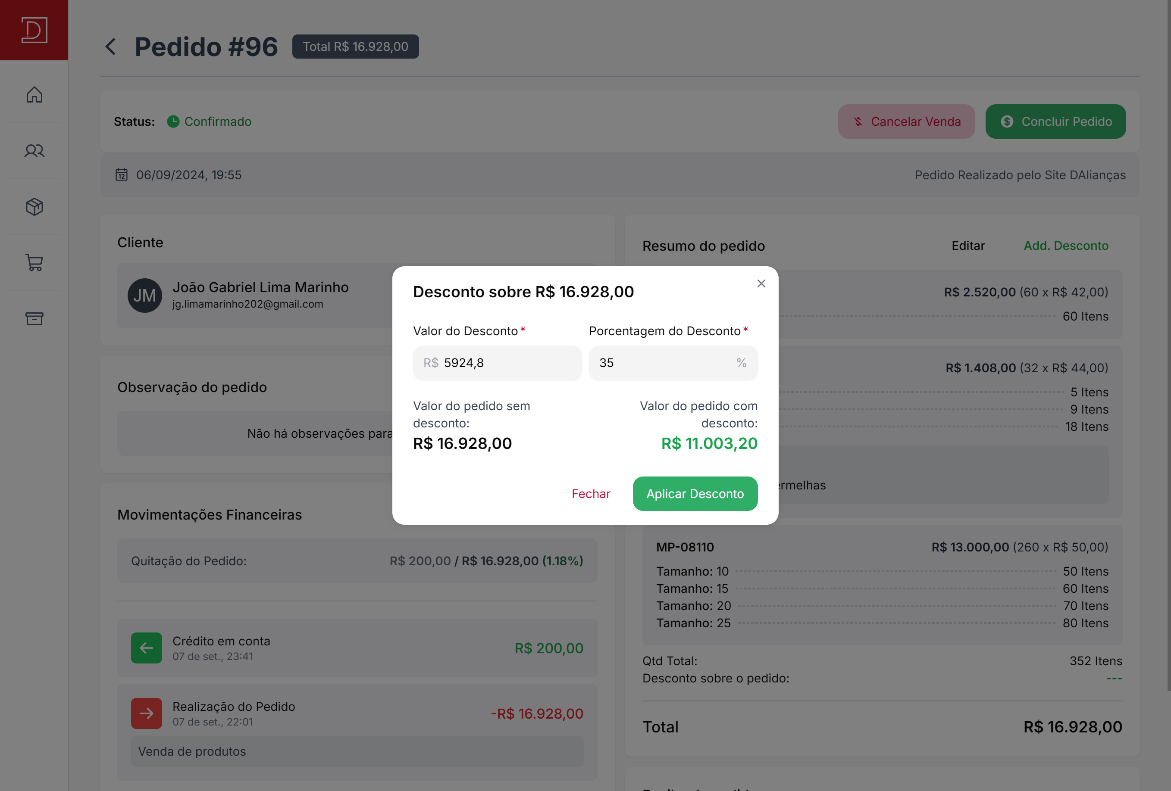Open the shopping cart sidebar icon
The width and height of the screenshot is (1171, 791).
click(x=34, y=262)
